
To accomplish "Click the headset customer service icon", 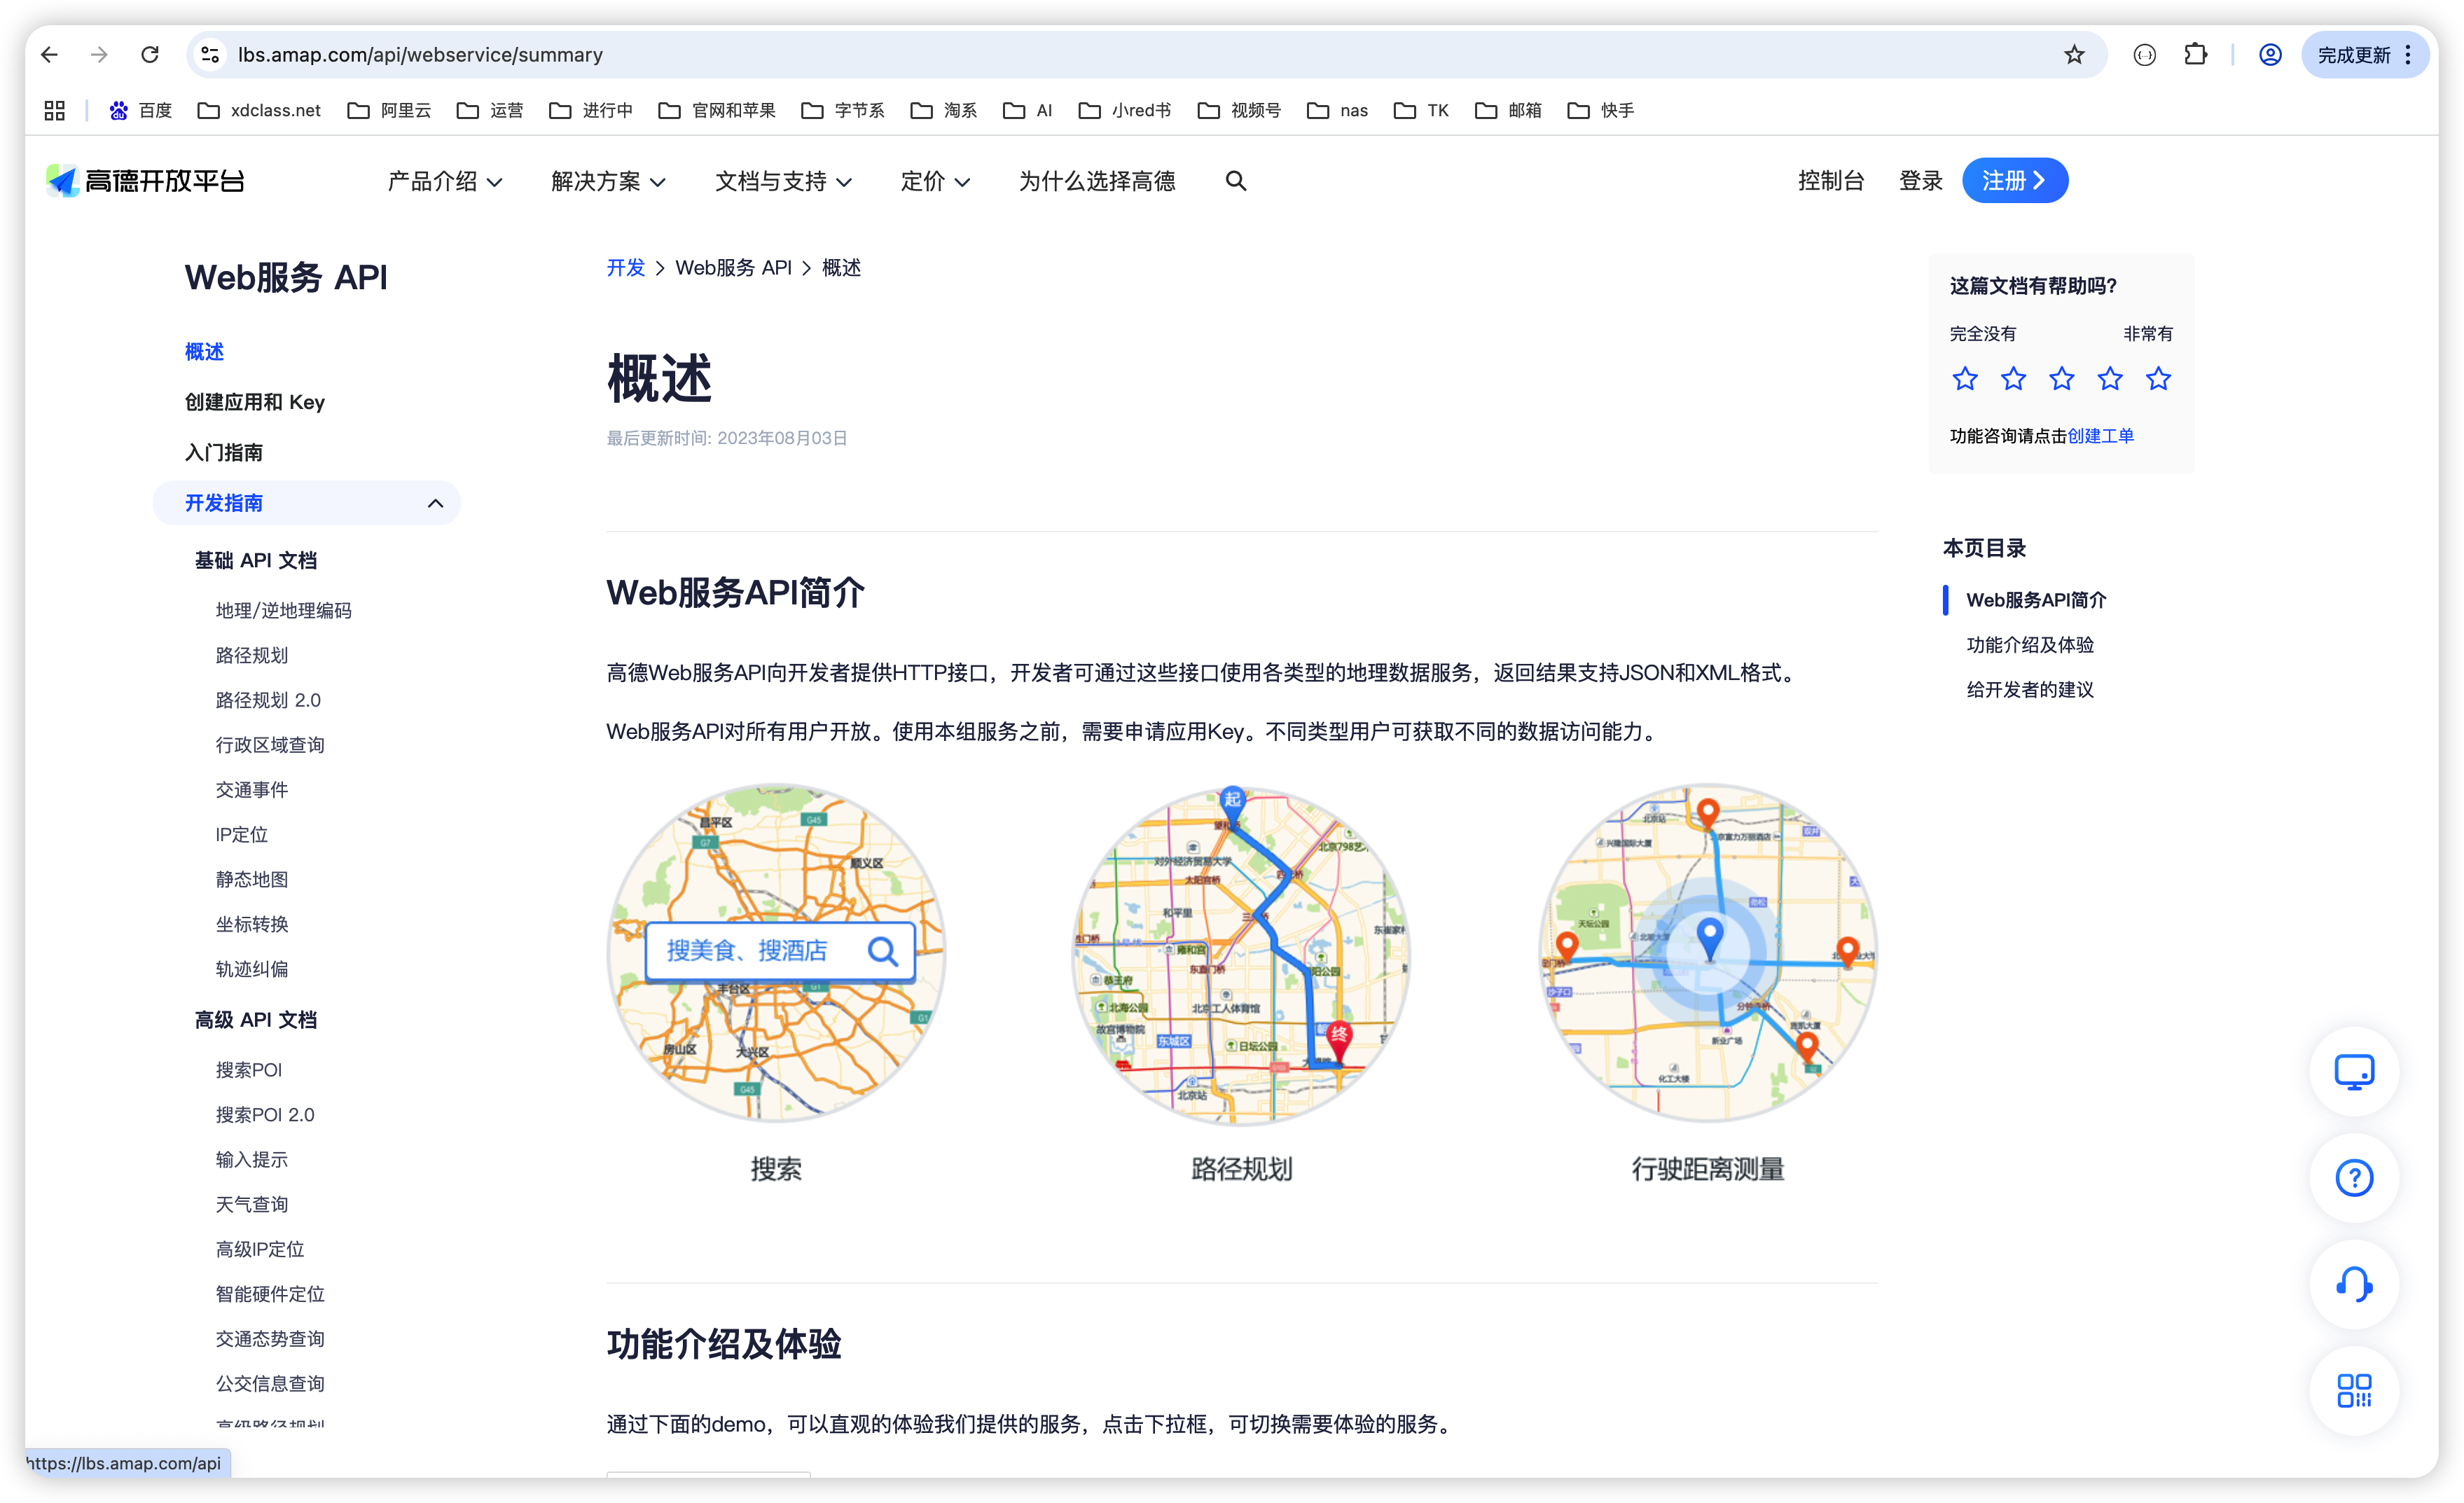I will coord(2354,1284).
